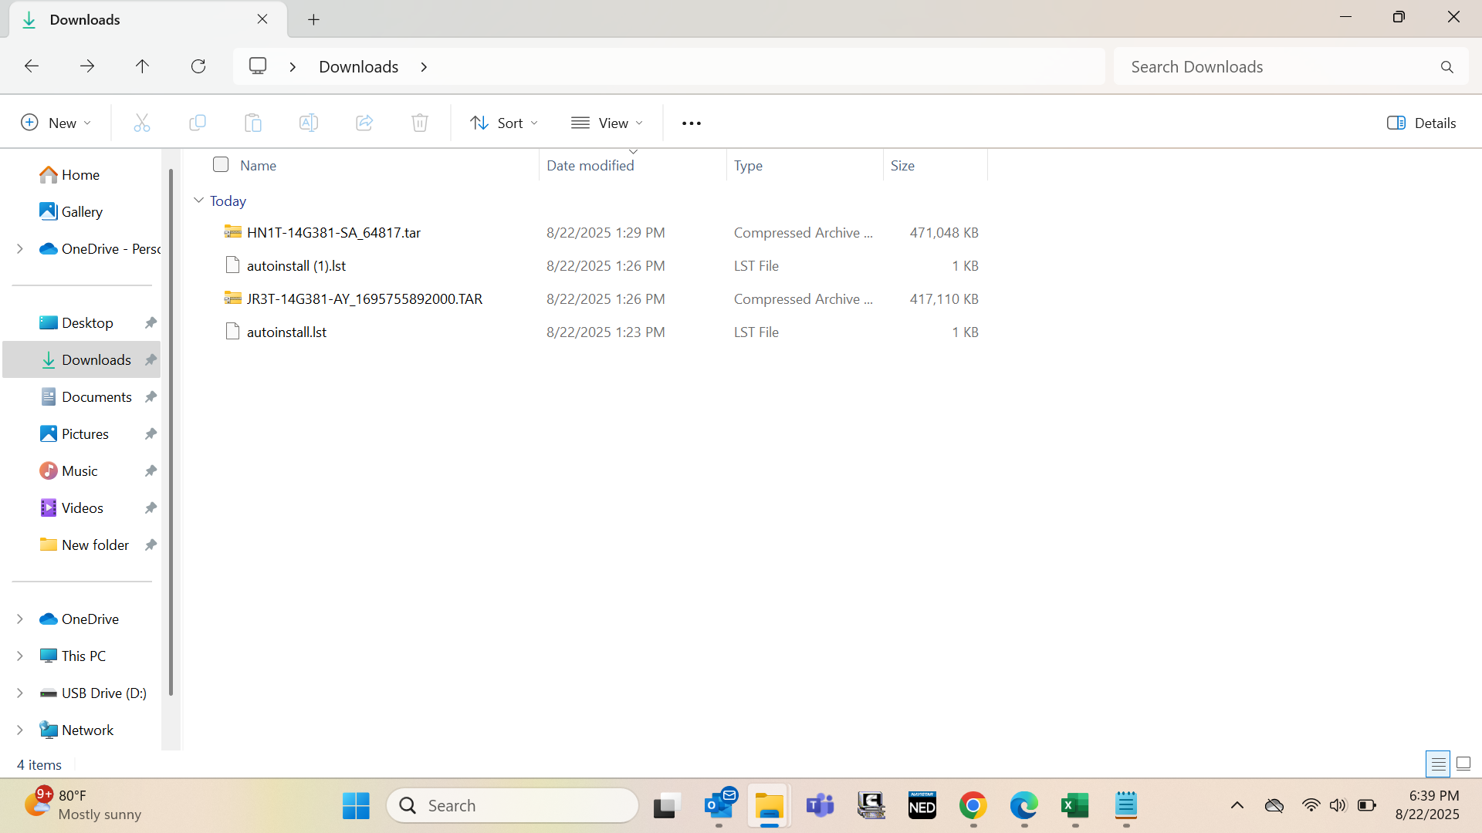Image resolution: width=1482 pixels, height=833 pixels.
Task: Open Home in navigation pane
Action: coord(80,174)
